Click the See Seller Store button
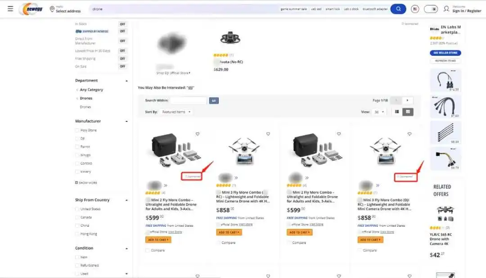This screenshot has height=278, width=486. [x=445, y=53]
